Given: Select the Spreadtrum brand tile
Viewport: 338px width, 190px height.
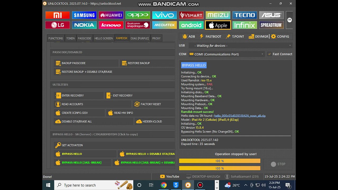Looking at the screenshot, I should point(271,25).
